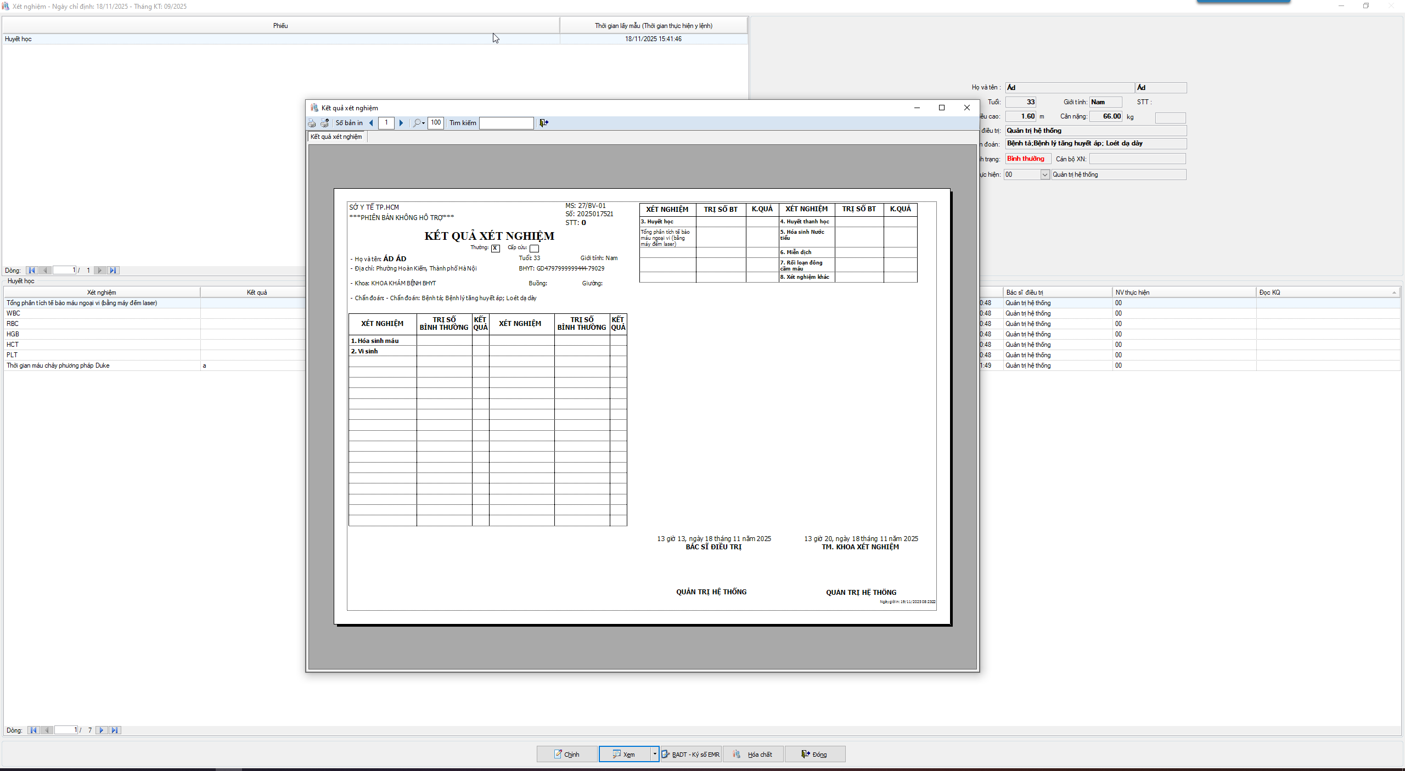Go to last record in lower navigator
1405x771 pixels.
114,730
